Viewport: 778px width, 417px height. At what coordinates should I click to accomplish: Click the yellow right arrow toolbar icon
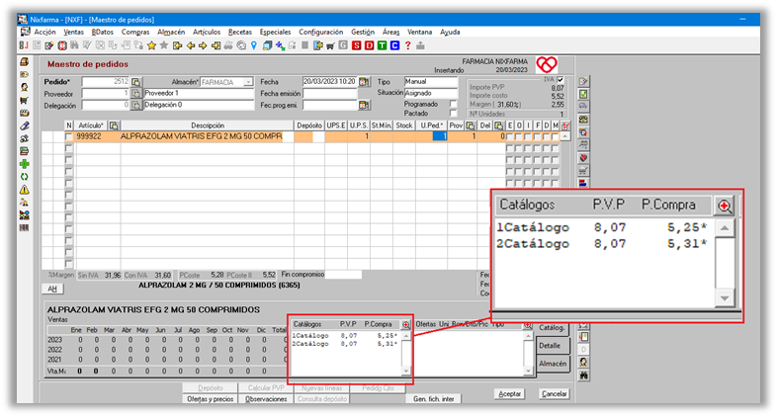(x=203, y=45)
